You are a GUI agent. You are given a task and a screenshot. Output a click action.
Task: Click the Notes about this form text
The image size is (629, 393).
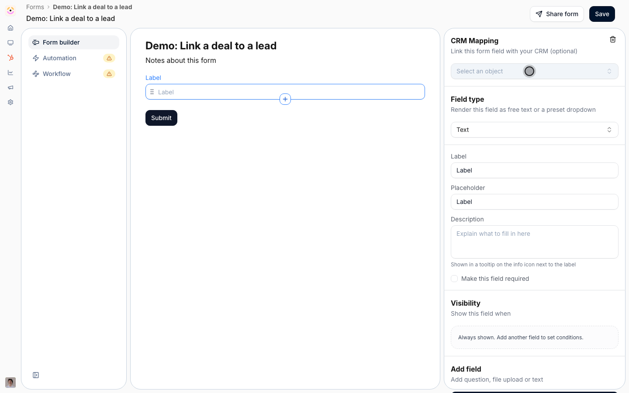point(181,60)
